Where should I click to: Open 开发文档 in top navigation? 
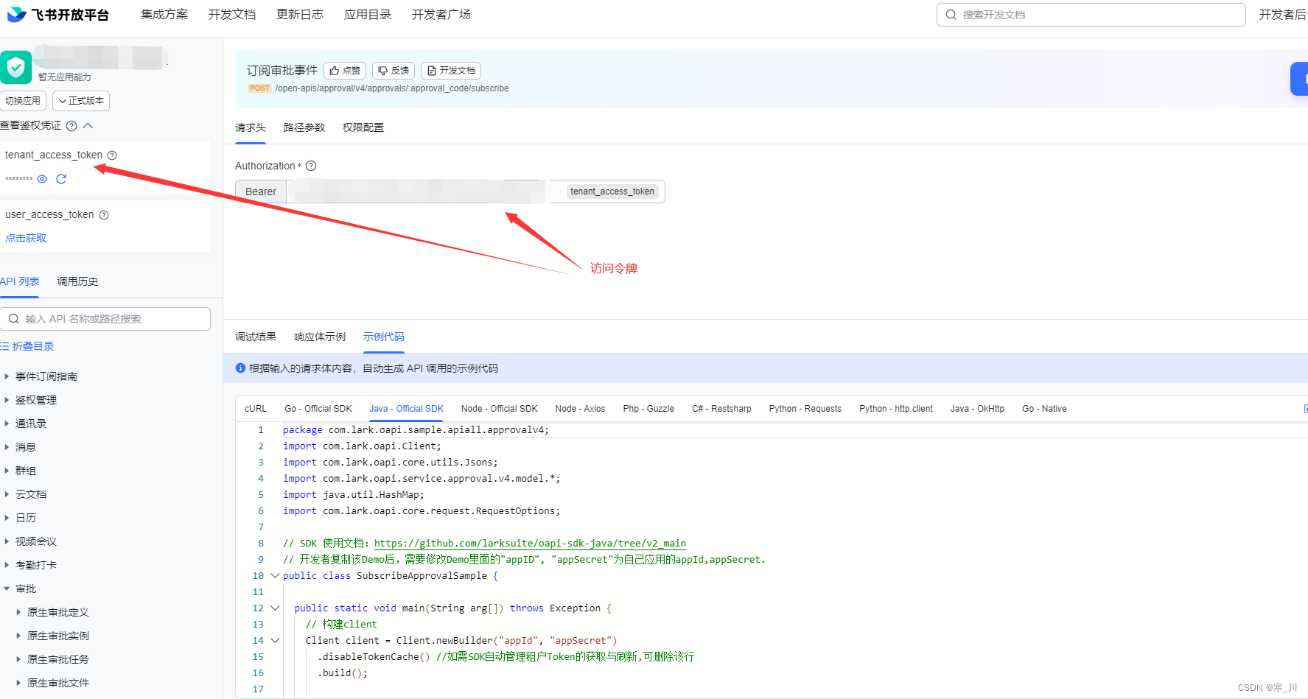pyautogui.click(x=232, y=15)
